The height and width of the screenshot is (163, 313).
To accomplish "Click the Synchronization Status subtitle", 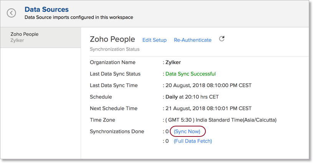I will [x=114, y=49].
